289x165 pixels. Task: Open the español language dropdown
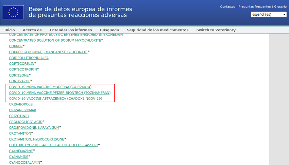tap(268, 15)
